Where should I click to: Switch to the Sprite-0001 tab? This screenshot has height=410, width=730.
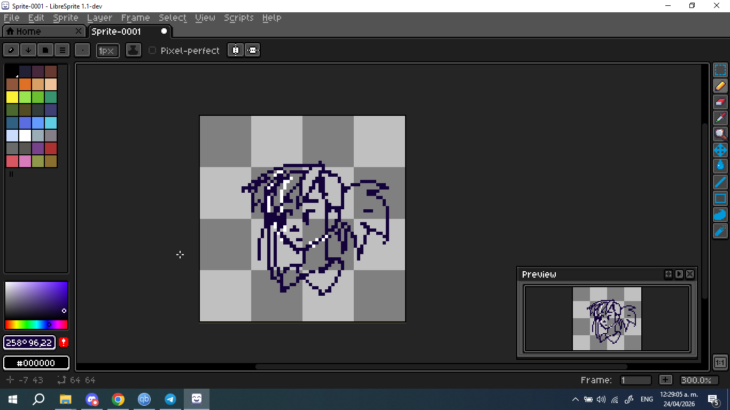(x=129, y=31)
